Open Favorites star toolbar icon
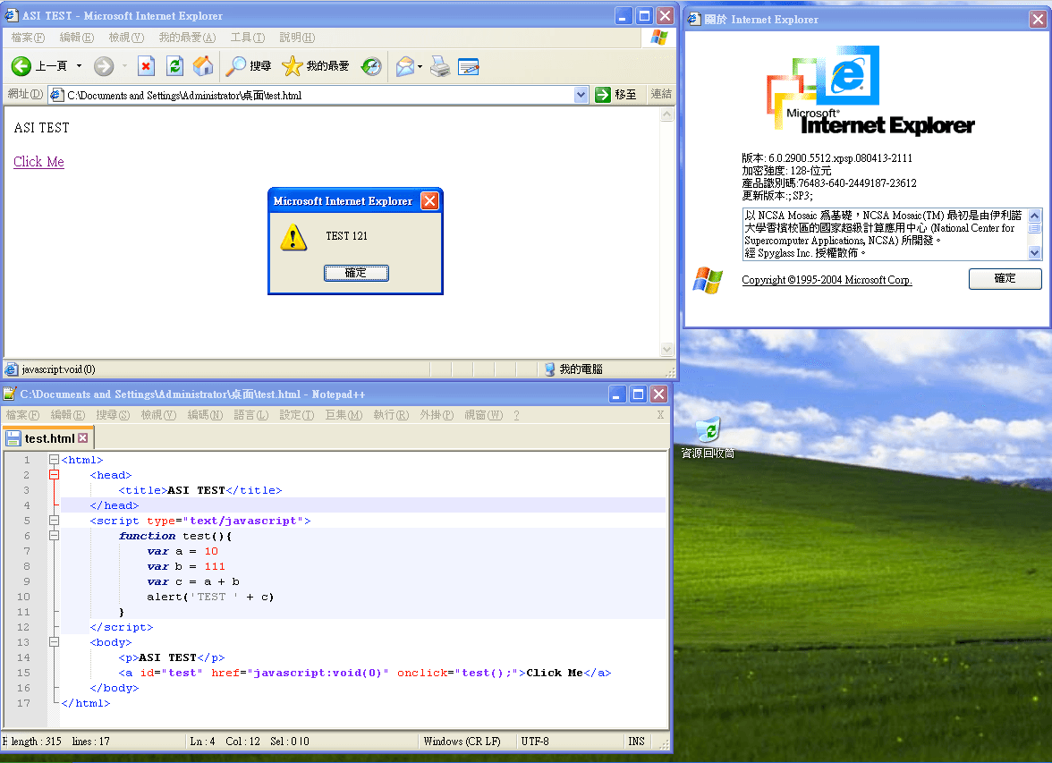 coord(293,66)
